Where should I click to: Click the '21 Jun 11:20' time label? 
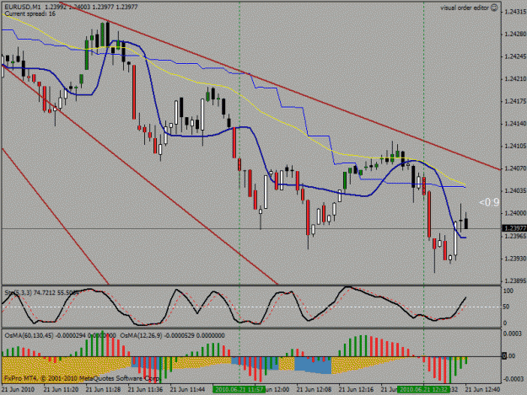[x=62, y=390]
